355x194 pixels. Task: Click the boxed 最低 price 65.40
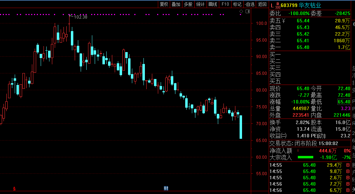[344, 102]
